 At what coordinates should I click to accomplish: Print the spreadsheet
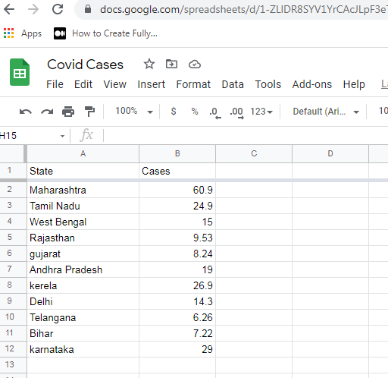click(68, 112)
